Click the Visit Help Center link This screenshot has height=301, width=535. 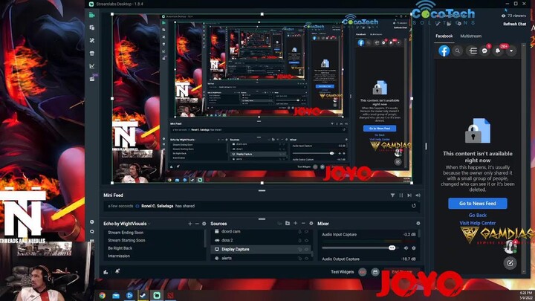[x=477, y=223]
